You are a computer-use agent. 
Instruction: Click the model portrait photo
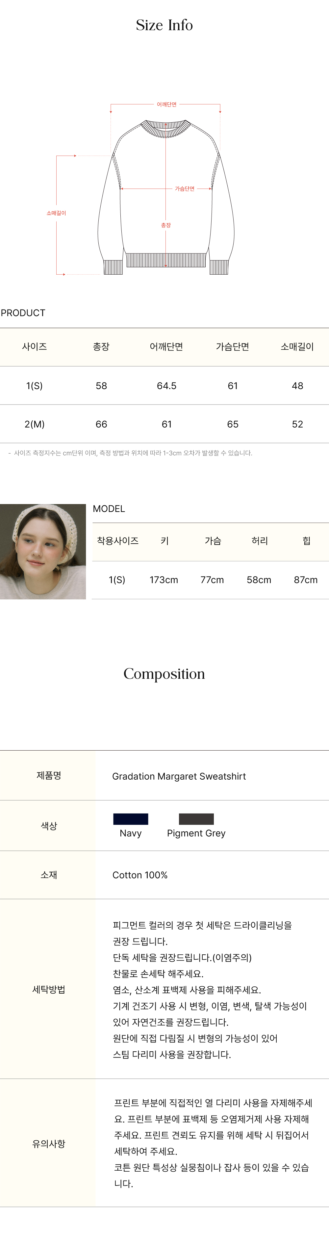click(x=43, y=551)
